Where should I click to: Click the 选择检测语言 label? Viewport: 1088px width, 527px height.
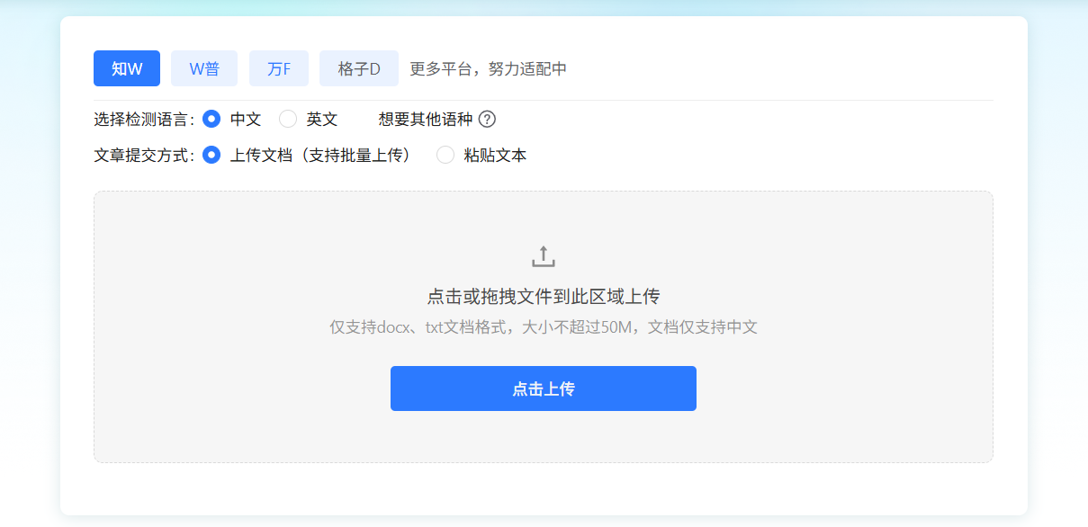pos(144,119)
